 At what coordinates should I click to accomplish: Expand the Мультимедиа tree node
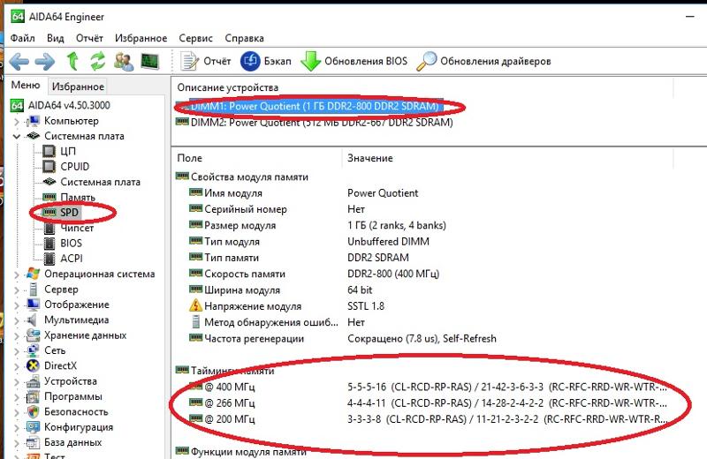click(x=16, y=320)
